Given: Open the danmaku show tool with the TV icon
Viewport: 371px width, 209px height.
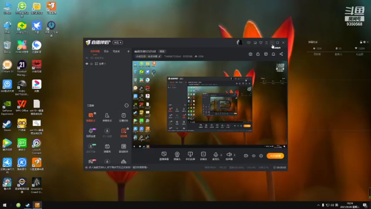Looking at the screenshot, I should [107, 148].
